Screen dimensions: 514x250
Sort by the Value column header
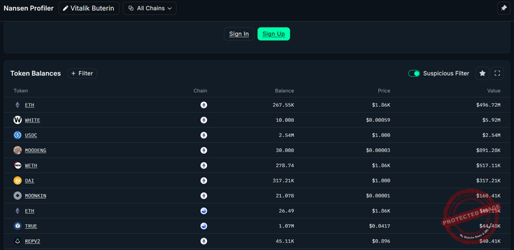point(493,91)
